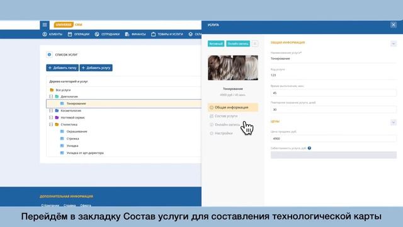Focus the Цена продажи field showing 4900
This screenshot has height=227, width=403.
[x=333, y=139]
